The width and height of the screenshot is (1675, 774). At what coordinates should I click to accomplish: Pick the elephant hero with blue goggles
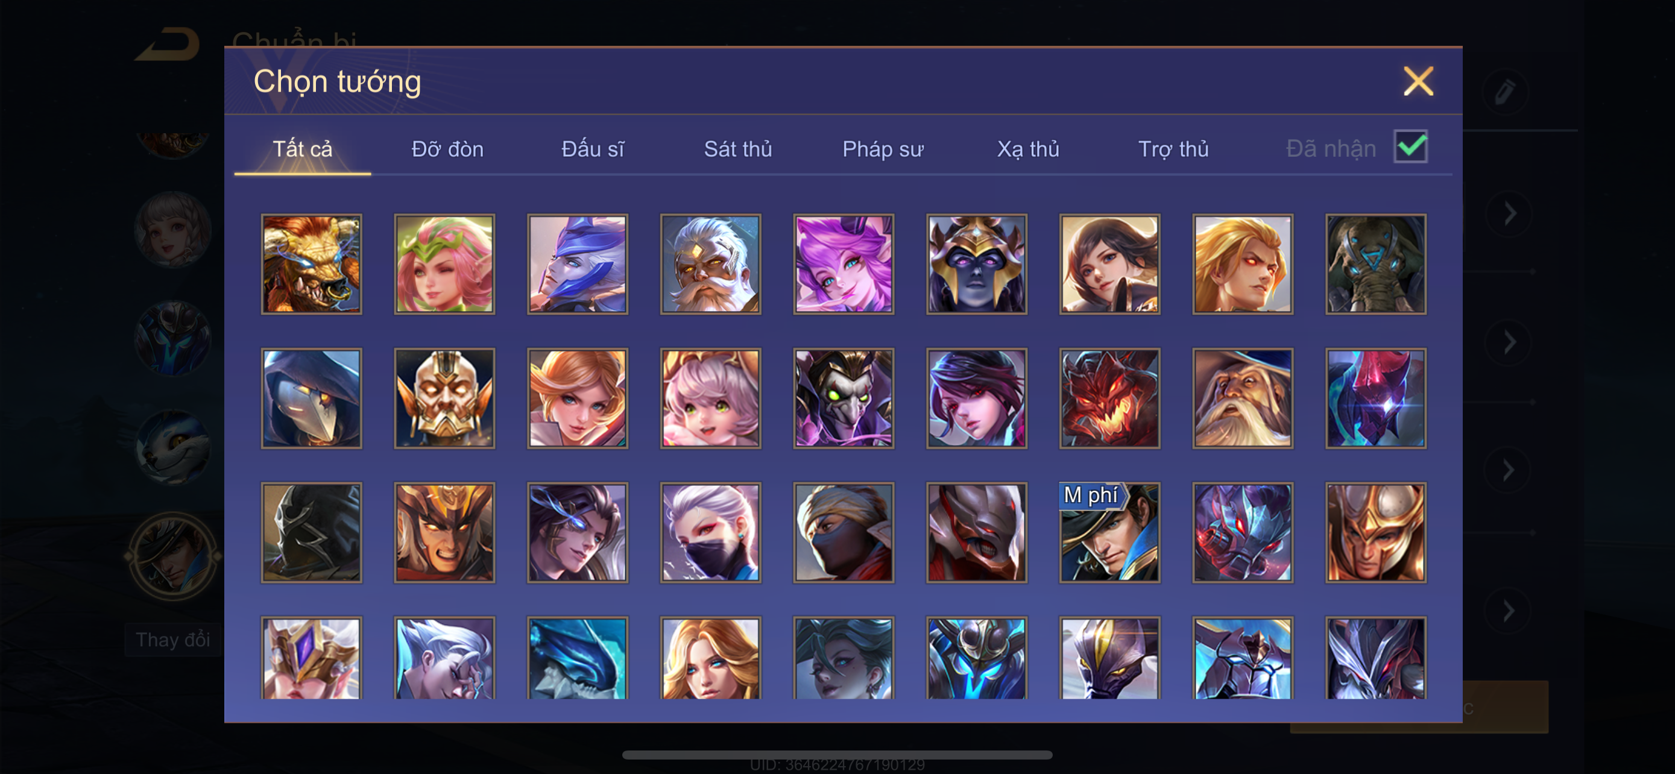point(1376,264)
